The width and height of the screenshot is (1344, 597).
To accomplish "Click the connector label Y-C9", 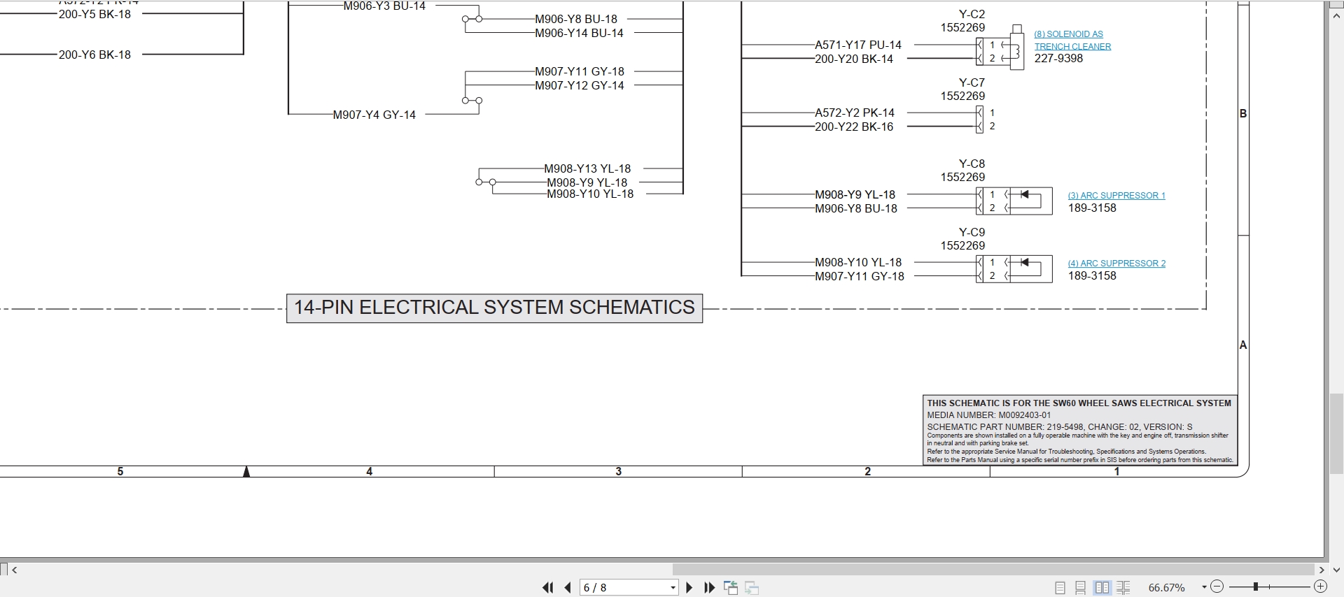I will coord(972,232).
